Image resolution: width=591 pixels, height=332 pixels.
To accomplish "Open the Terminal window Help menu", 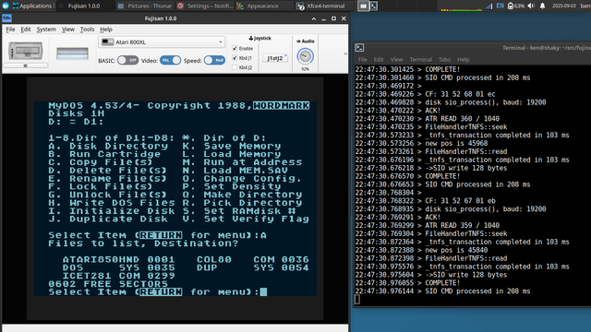I will pos(464,59).
